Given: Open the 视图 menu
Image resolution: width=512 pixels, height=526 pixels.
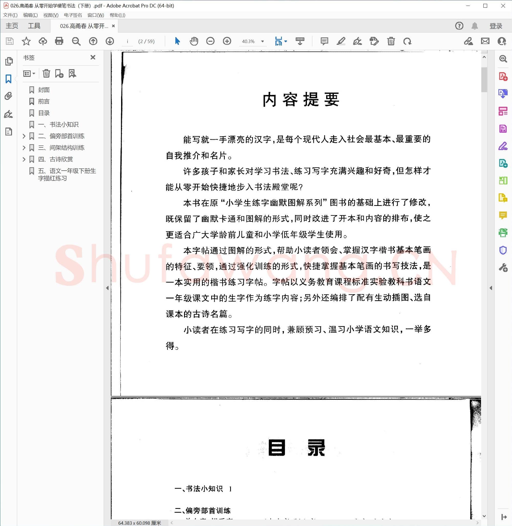Looking at the screenshot, I should 50,15.
